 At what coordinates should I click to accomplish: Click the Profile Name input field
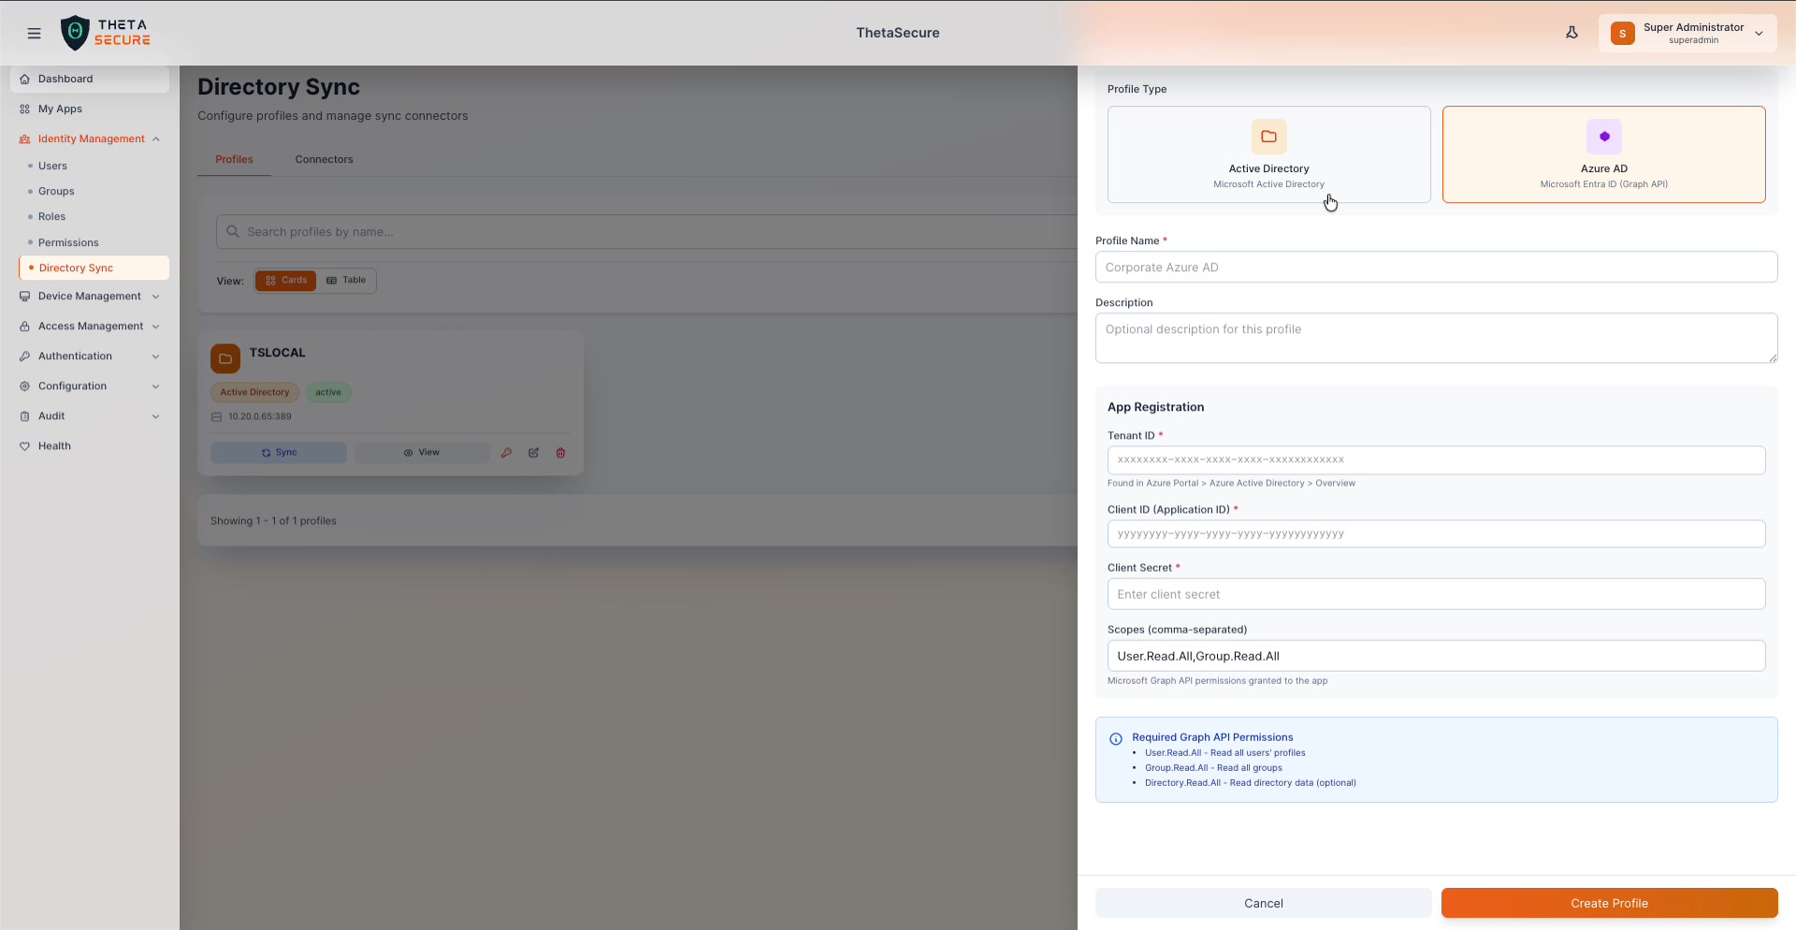[x=1436, y=267]
